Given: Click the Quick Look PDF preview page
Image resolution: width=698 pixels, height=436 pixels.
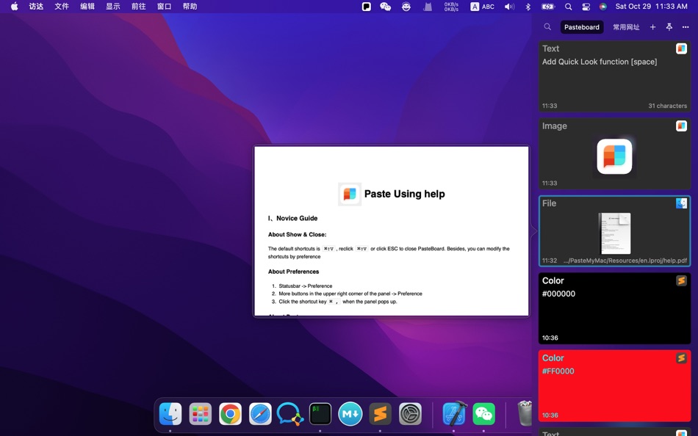Looking at the screenshot, I should point(392,231).
